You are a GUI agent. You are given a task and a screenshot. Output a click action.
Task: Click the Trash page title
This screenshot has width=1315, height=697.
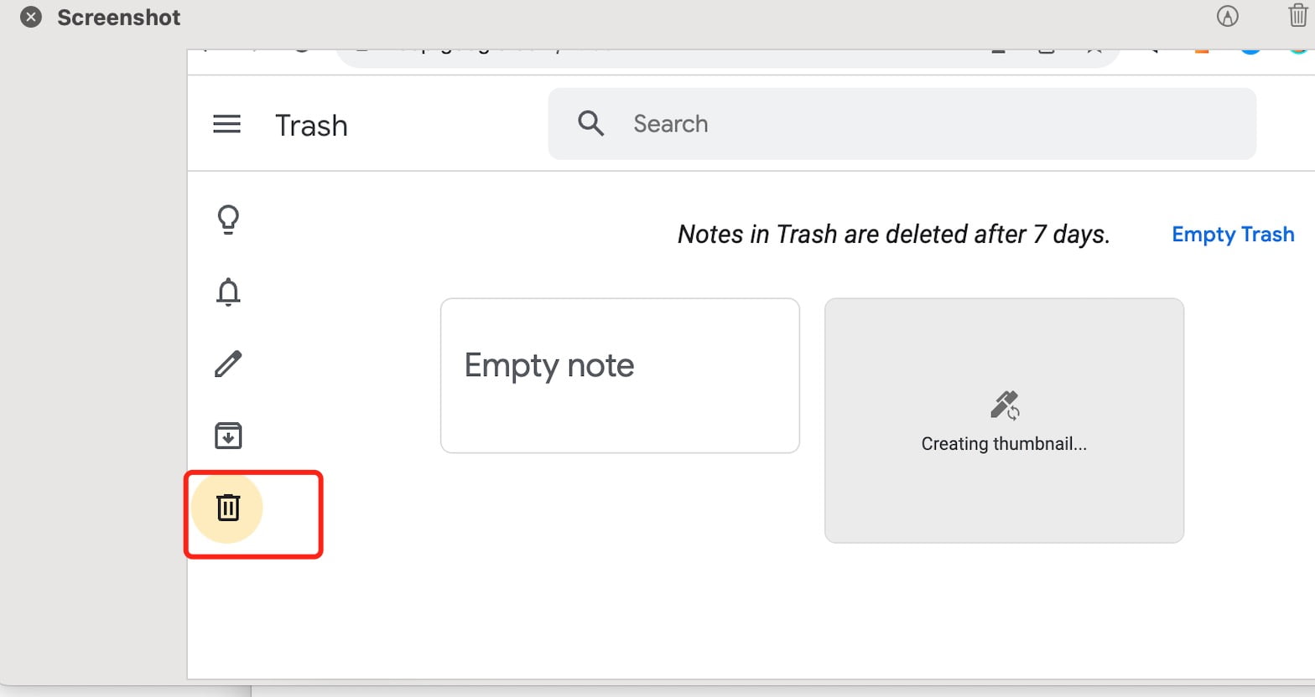click(x=311, y=126)
